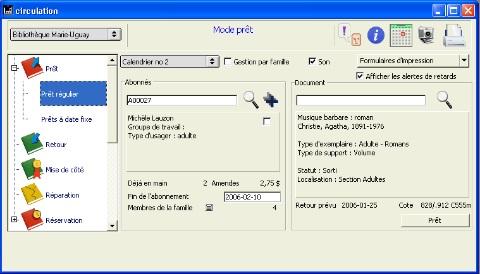Screen dimensions: 480x274
Task: Enable Gestion par famille checkbox
Action: (x=228, y=62)
